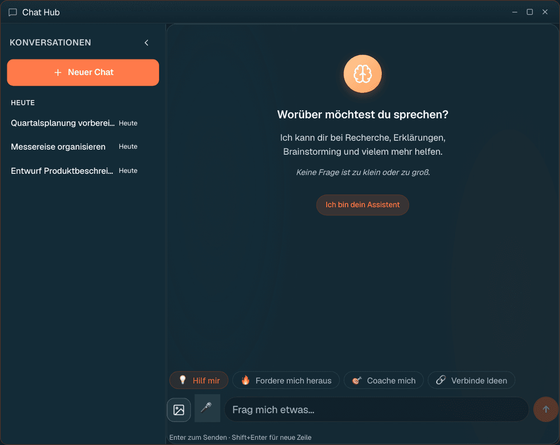Image resolution: width=560 pixels, height=445 pixels.
Task: Select the Coache mich chip
Action: [384, 380]
